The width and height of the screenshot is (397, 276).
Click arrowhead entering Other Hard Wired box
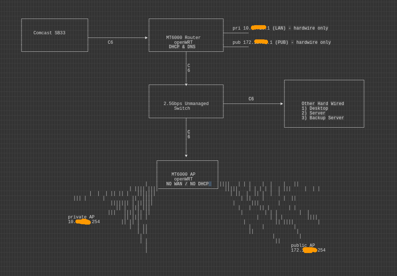[x=282, y=104]
